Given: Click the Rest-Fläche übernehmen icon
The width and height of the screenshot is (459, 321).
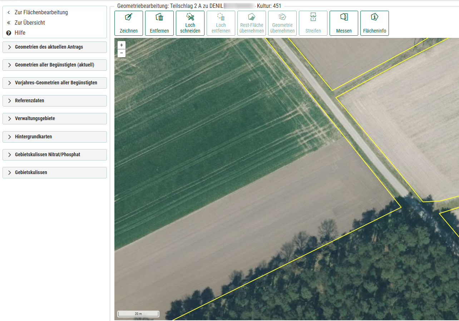Looking at the screenshot, I should 252,18.
